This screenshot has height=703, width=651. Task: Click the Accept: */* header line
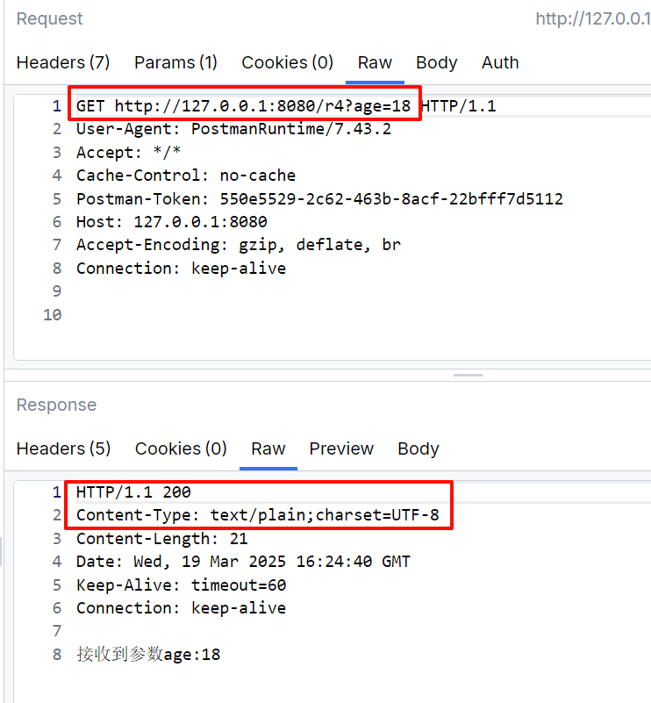coord(128,153)
